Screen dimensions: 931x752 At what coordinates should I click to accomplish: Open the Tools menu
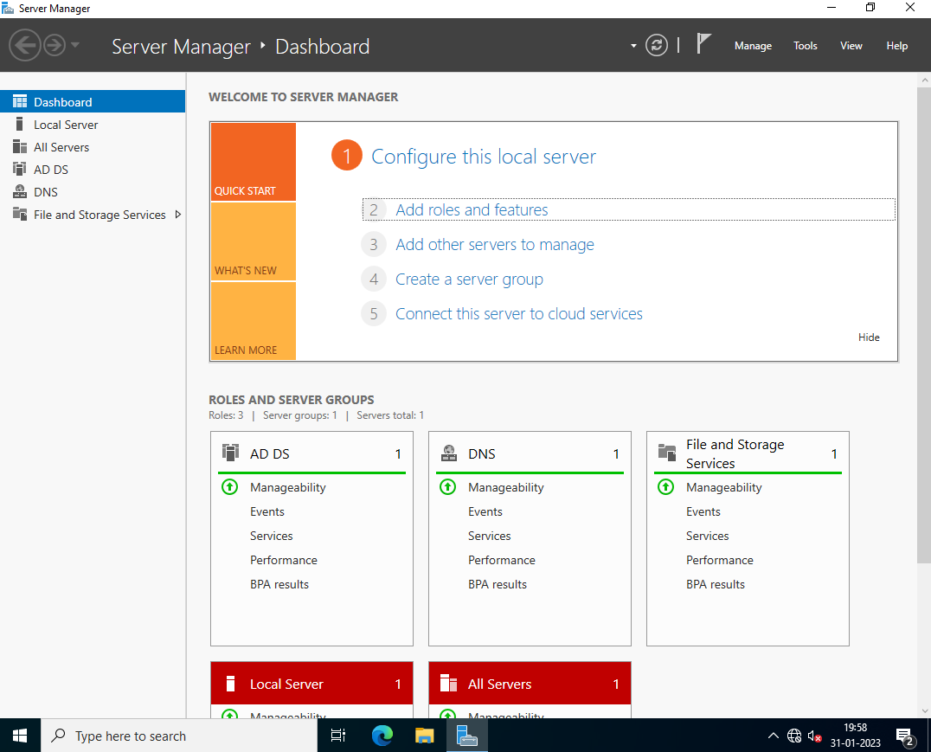tap(806, 46)
